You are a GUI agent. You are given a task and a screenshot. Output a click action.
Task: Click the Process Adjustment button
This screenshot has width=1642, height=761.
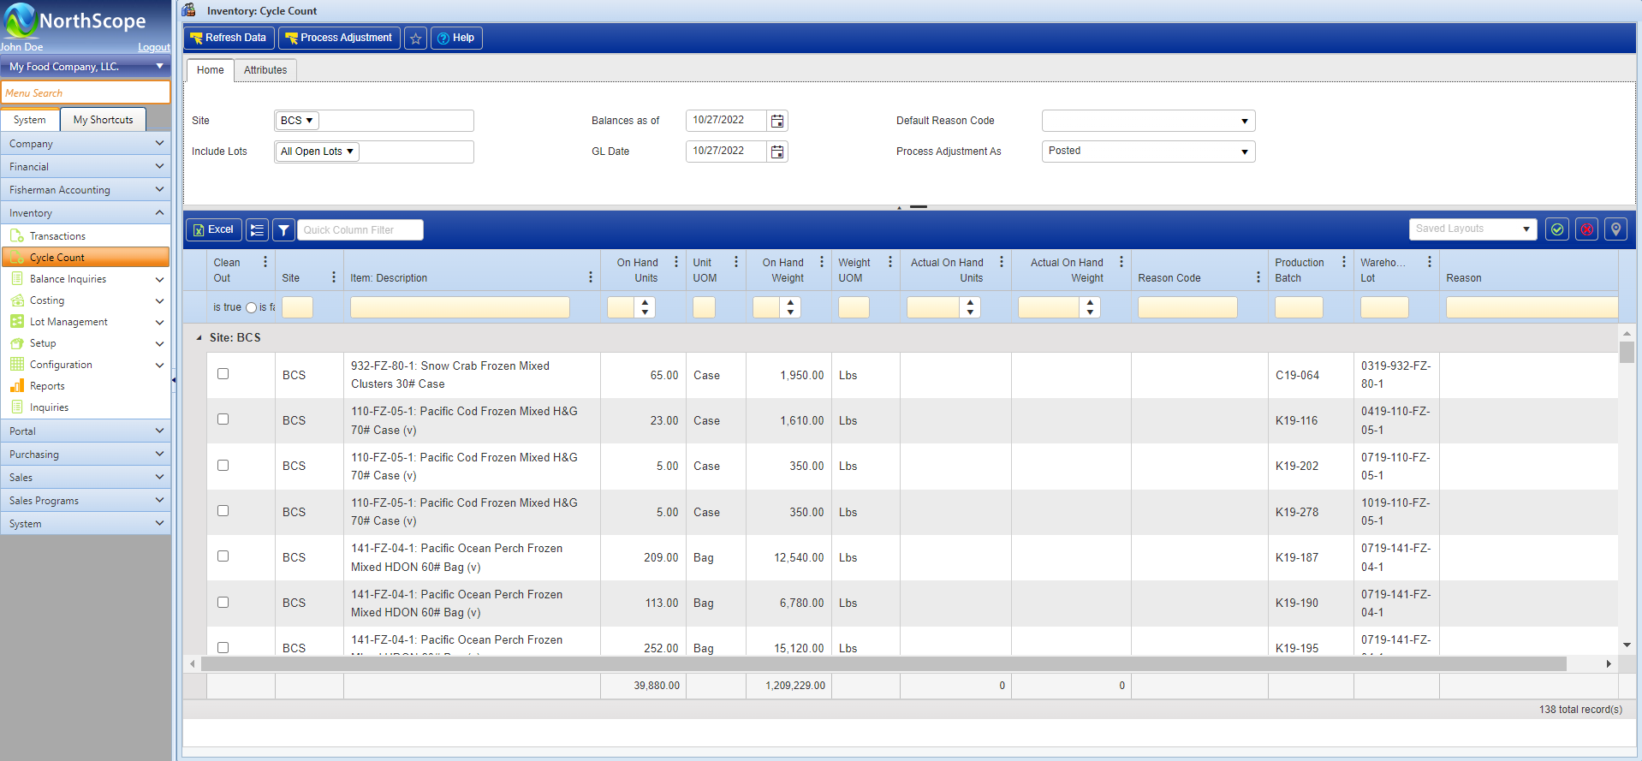click(x=339, y=38)
